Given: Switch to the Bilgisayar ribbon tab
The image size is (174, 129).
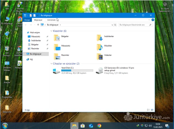Looking at the screenshot, I should point(38,20).
